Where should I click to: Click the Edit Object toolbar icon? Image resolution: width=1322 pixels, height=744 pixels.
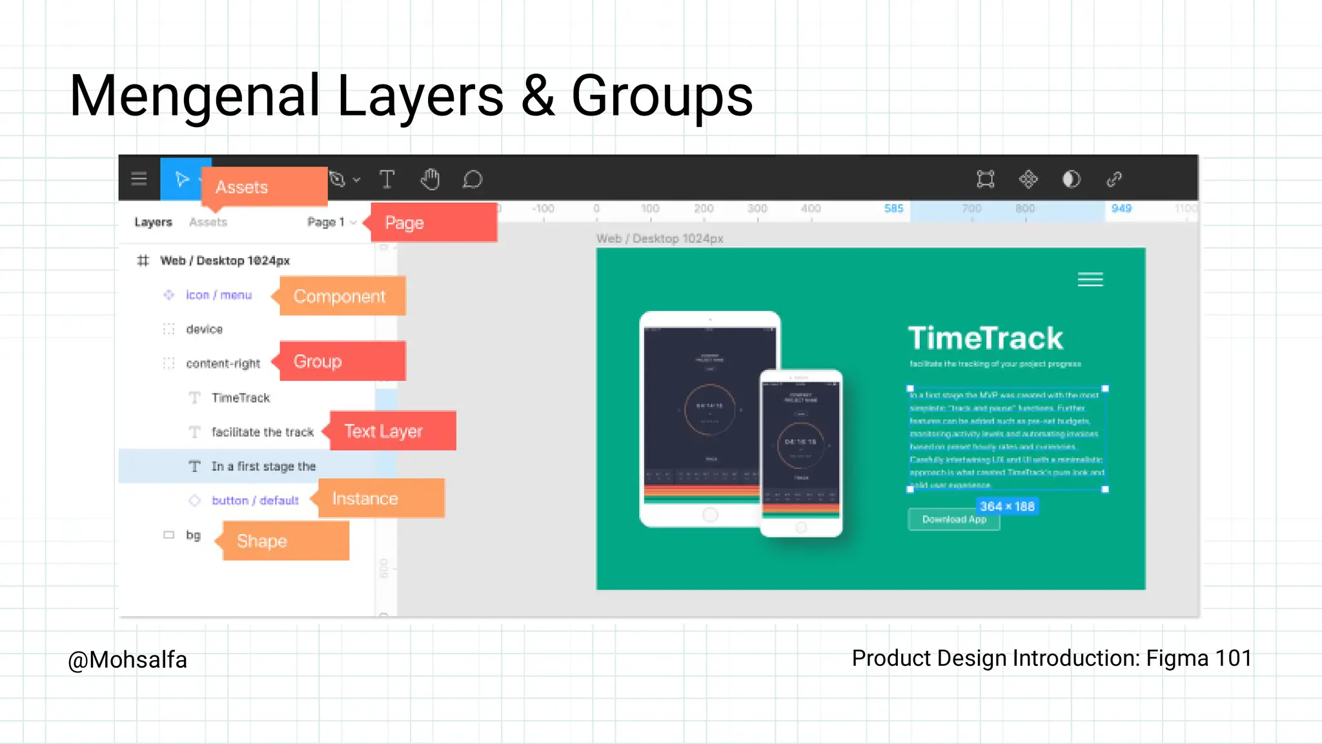[x=986, y=179]
